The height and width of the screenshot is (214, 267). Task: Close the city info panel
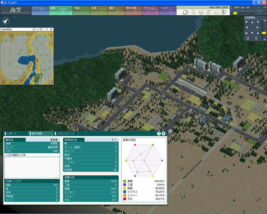pos(163,134)
